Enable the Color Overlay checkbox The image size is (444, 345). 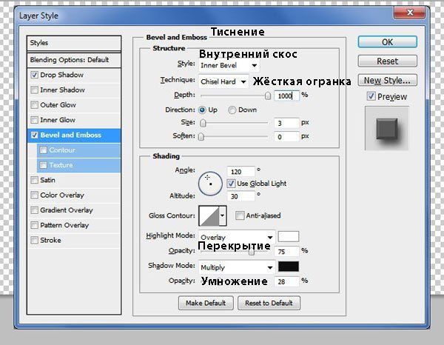(x=34, y=195)
